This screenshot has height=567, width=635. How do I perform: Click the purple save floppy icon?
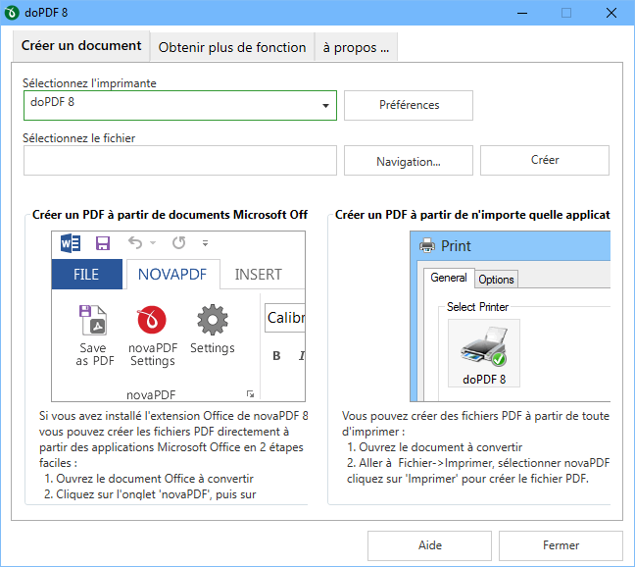(103, 243)
